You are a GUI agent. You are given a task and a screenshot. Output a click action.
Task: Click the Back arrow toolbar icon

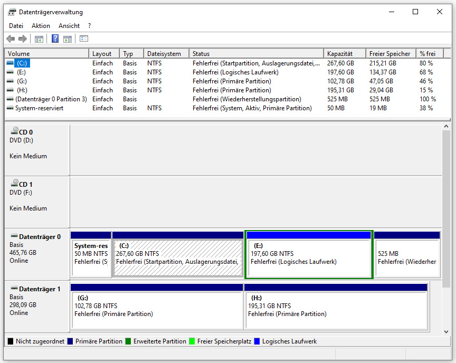click(x=11, y=39)
